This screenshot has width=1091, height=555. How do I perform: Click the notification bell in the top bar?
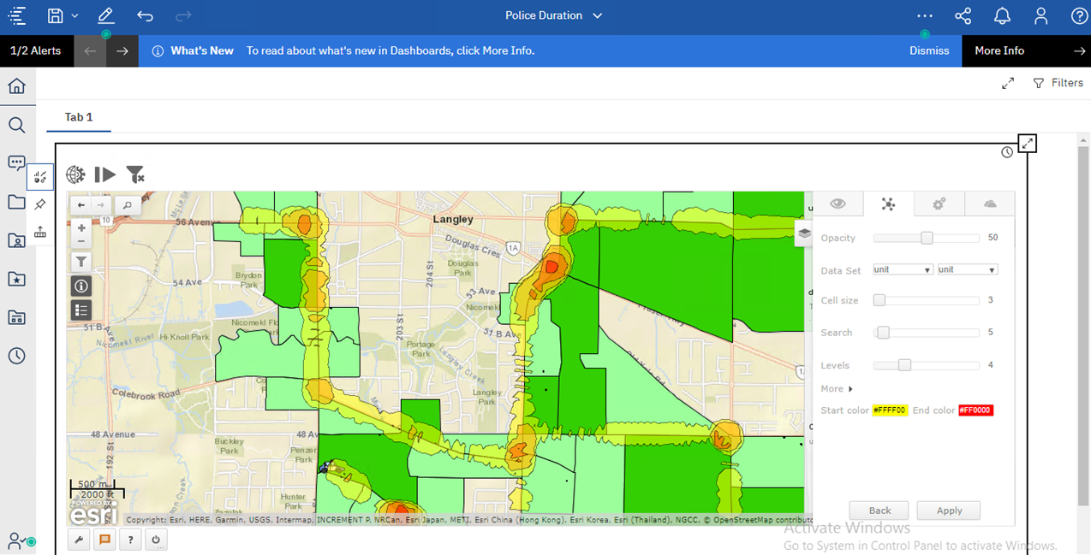click(1001, 15)
